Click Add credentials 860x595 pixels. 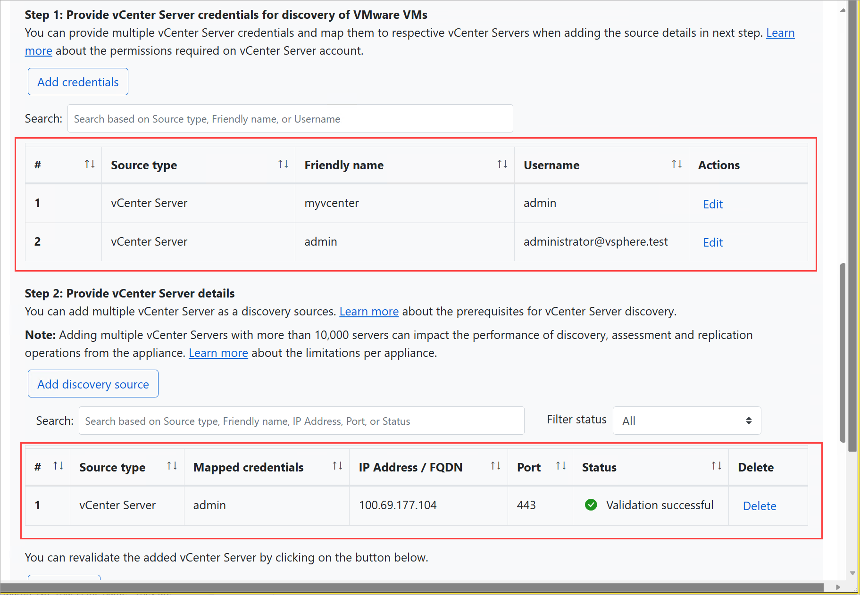click(77, 82)
